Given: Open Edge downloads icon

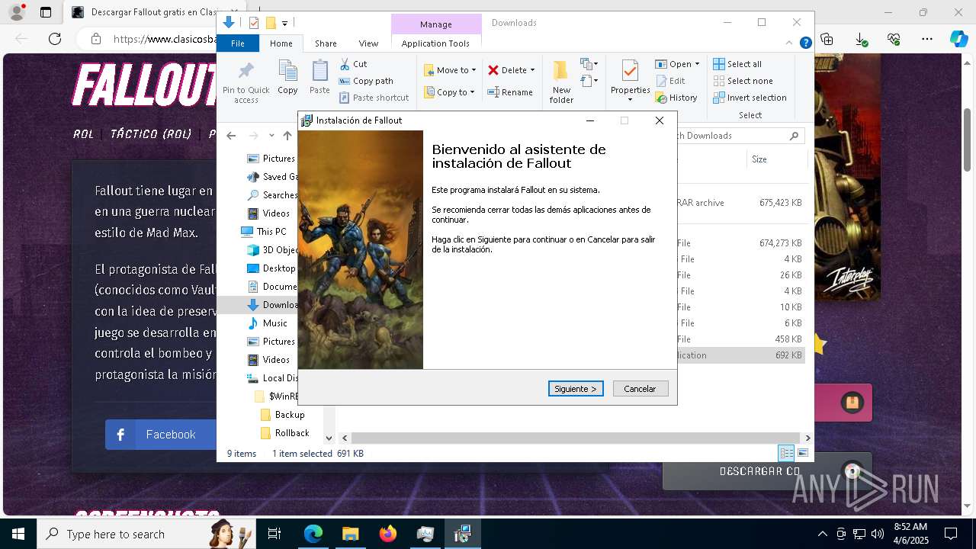Looking at the screenshot, I should tap(861, 39).
